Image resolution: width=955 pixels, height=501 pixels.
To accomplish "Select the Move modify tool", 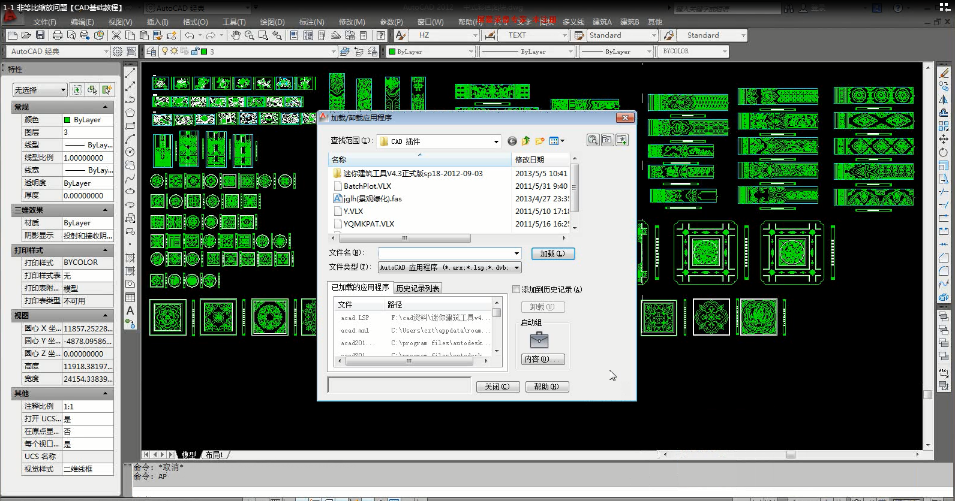I will tap(944, 139).
